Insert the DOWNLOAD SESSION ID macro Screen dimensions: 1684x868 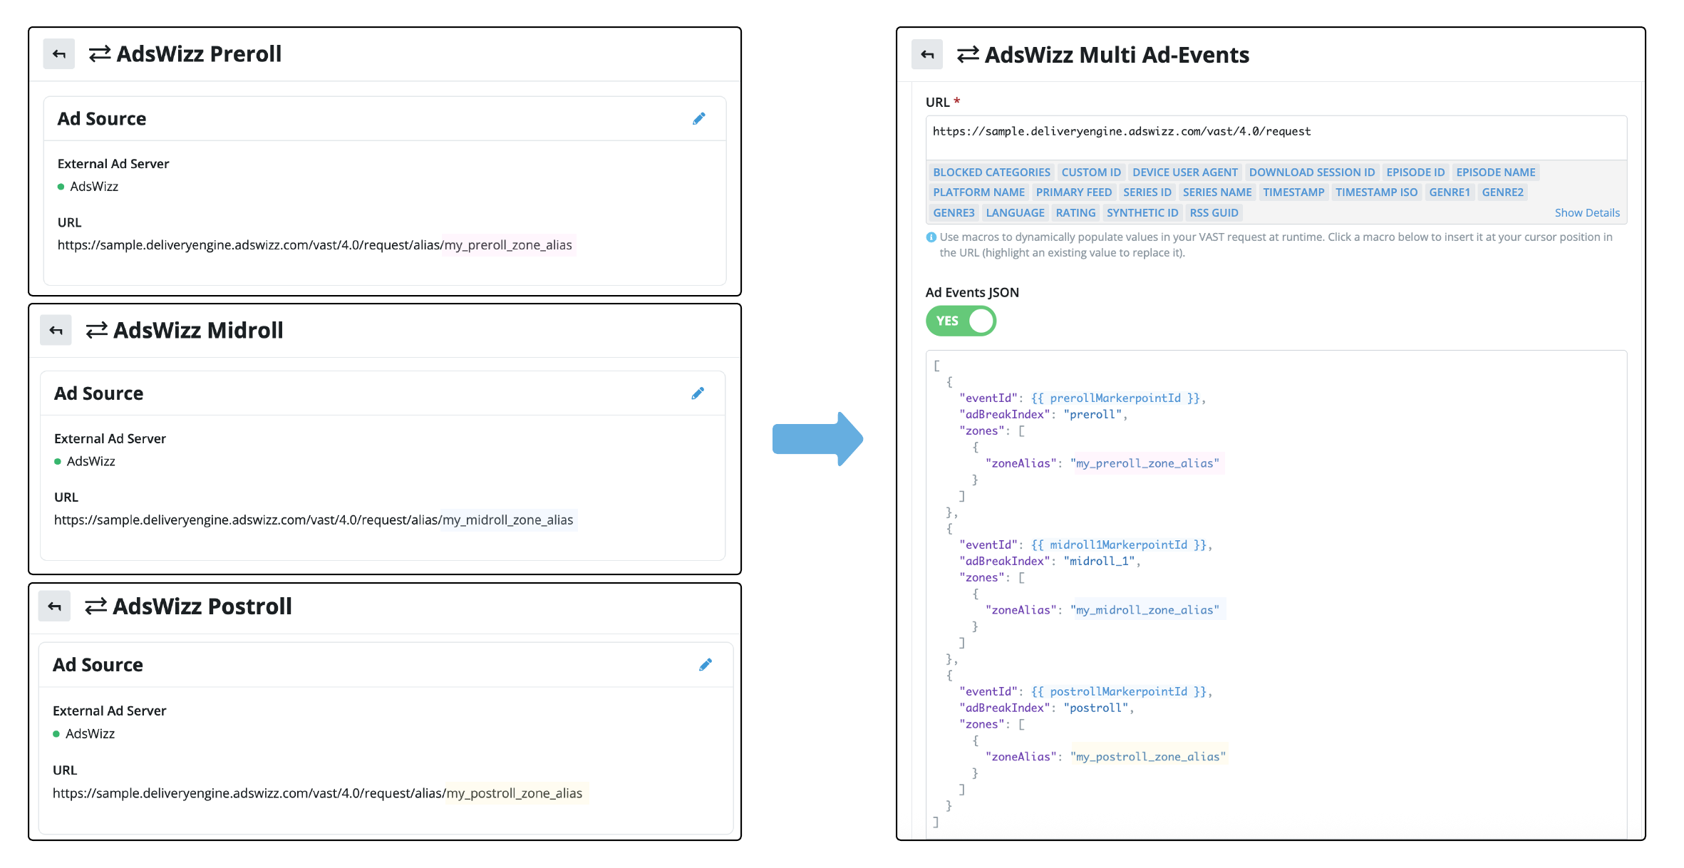[1312, 172]
